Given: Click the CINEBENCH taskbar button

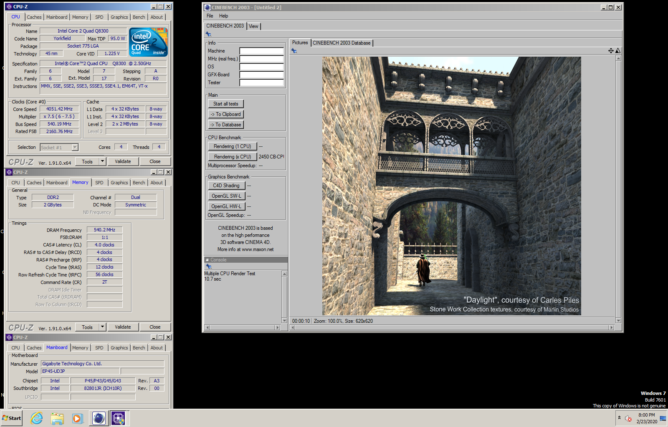Looking at the screenshot, I should click(99, 418).
